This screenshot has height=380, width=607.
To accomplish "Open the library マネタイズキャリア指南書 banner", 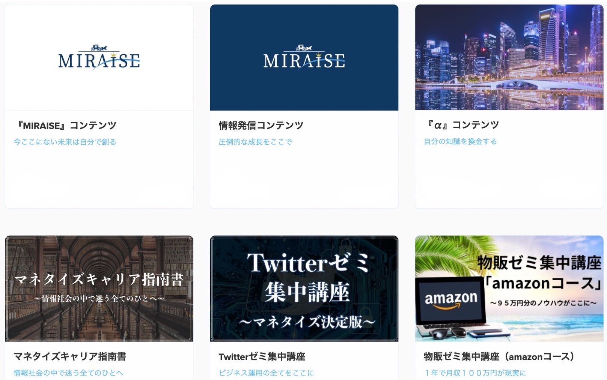I will pyautogui.click(x=99, y=289).
